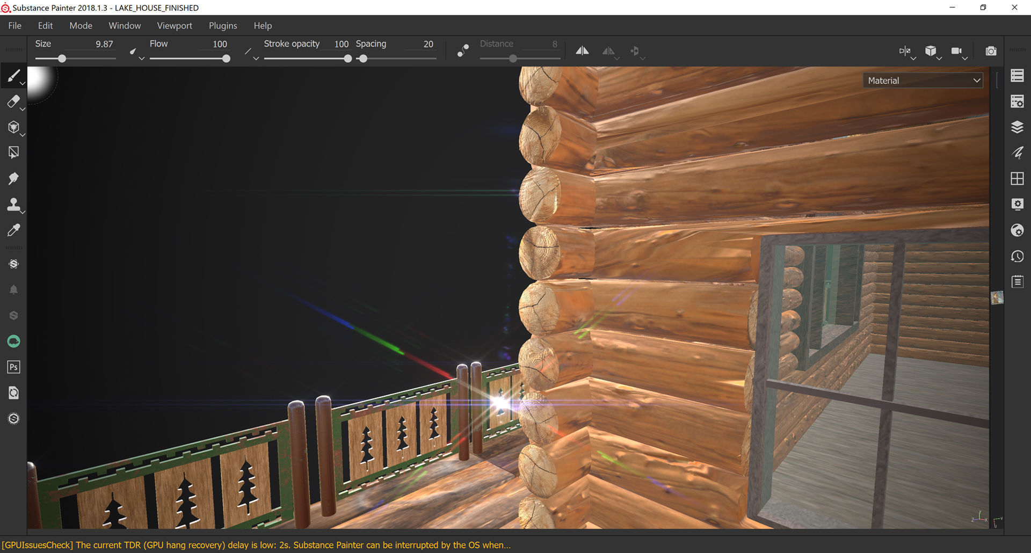Screen dimensions: 1031x553
Task: Open the Texture Set Settings panel
Action: [1017, 101]
